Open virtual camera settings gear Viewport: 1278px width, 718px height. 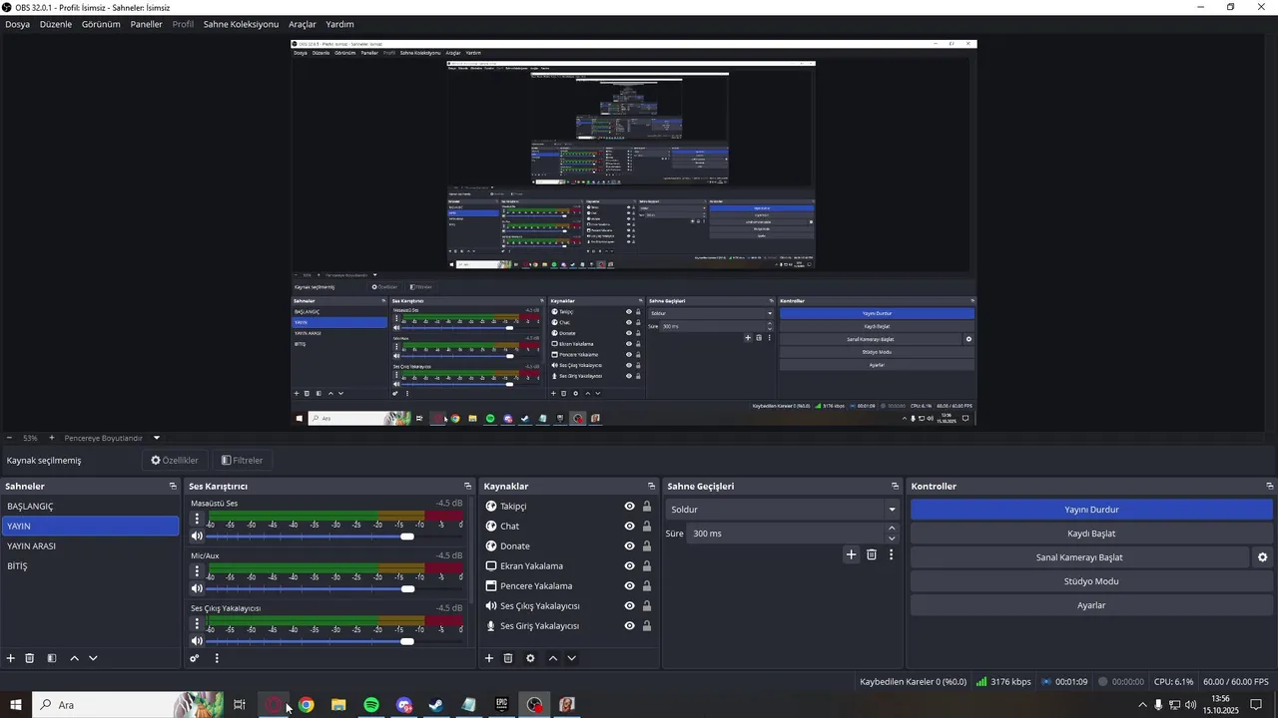pyautogui.click(x=1263, y=557)
